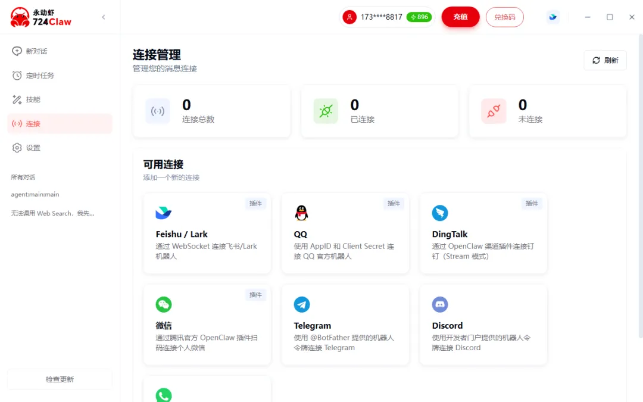Collapse the sidebar with the chevron
The image size is (643, 402).
point(104,17)
